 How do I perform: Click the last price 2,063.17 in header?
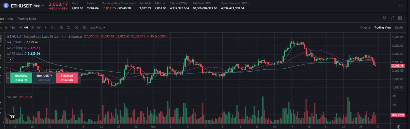click(x=58, y=4)
